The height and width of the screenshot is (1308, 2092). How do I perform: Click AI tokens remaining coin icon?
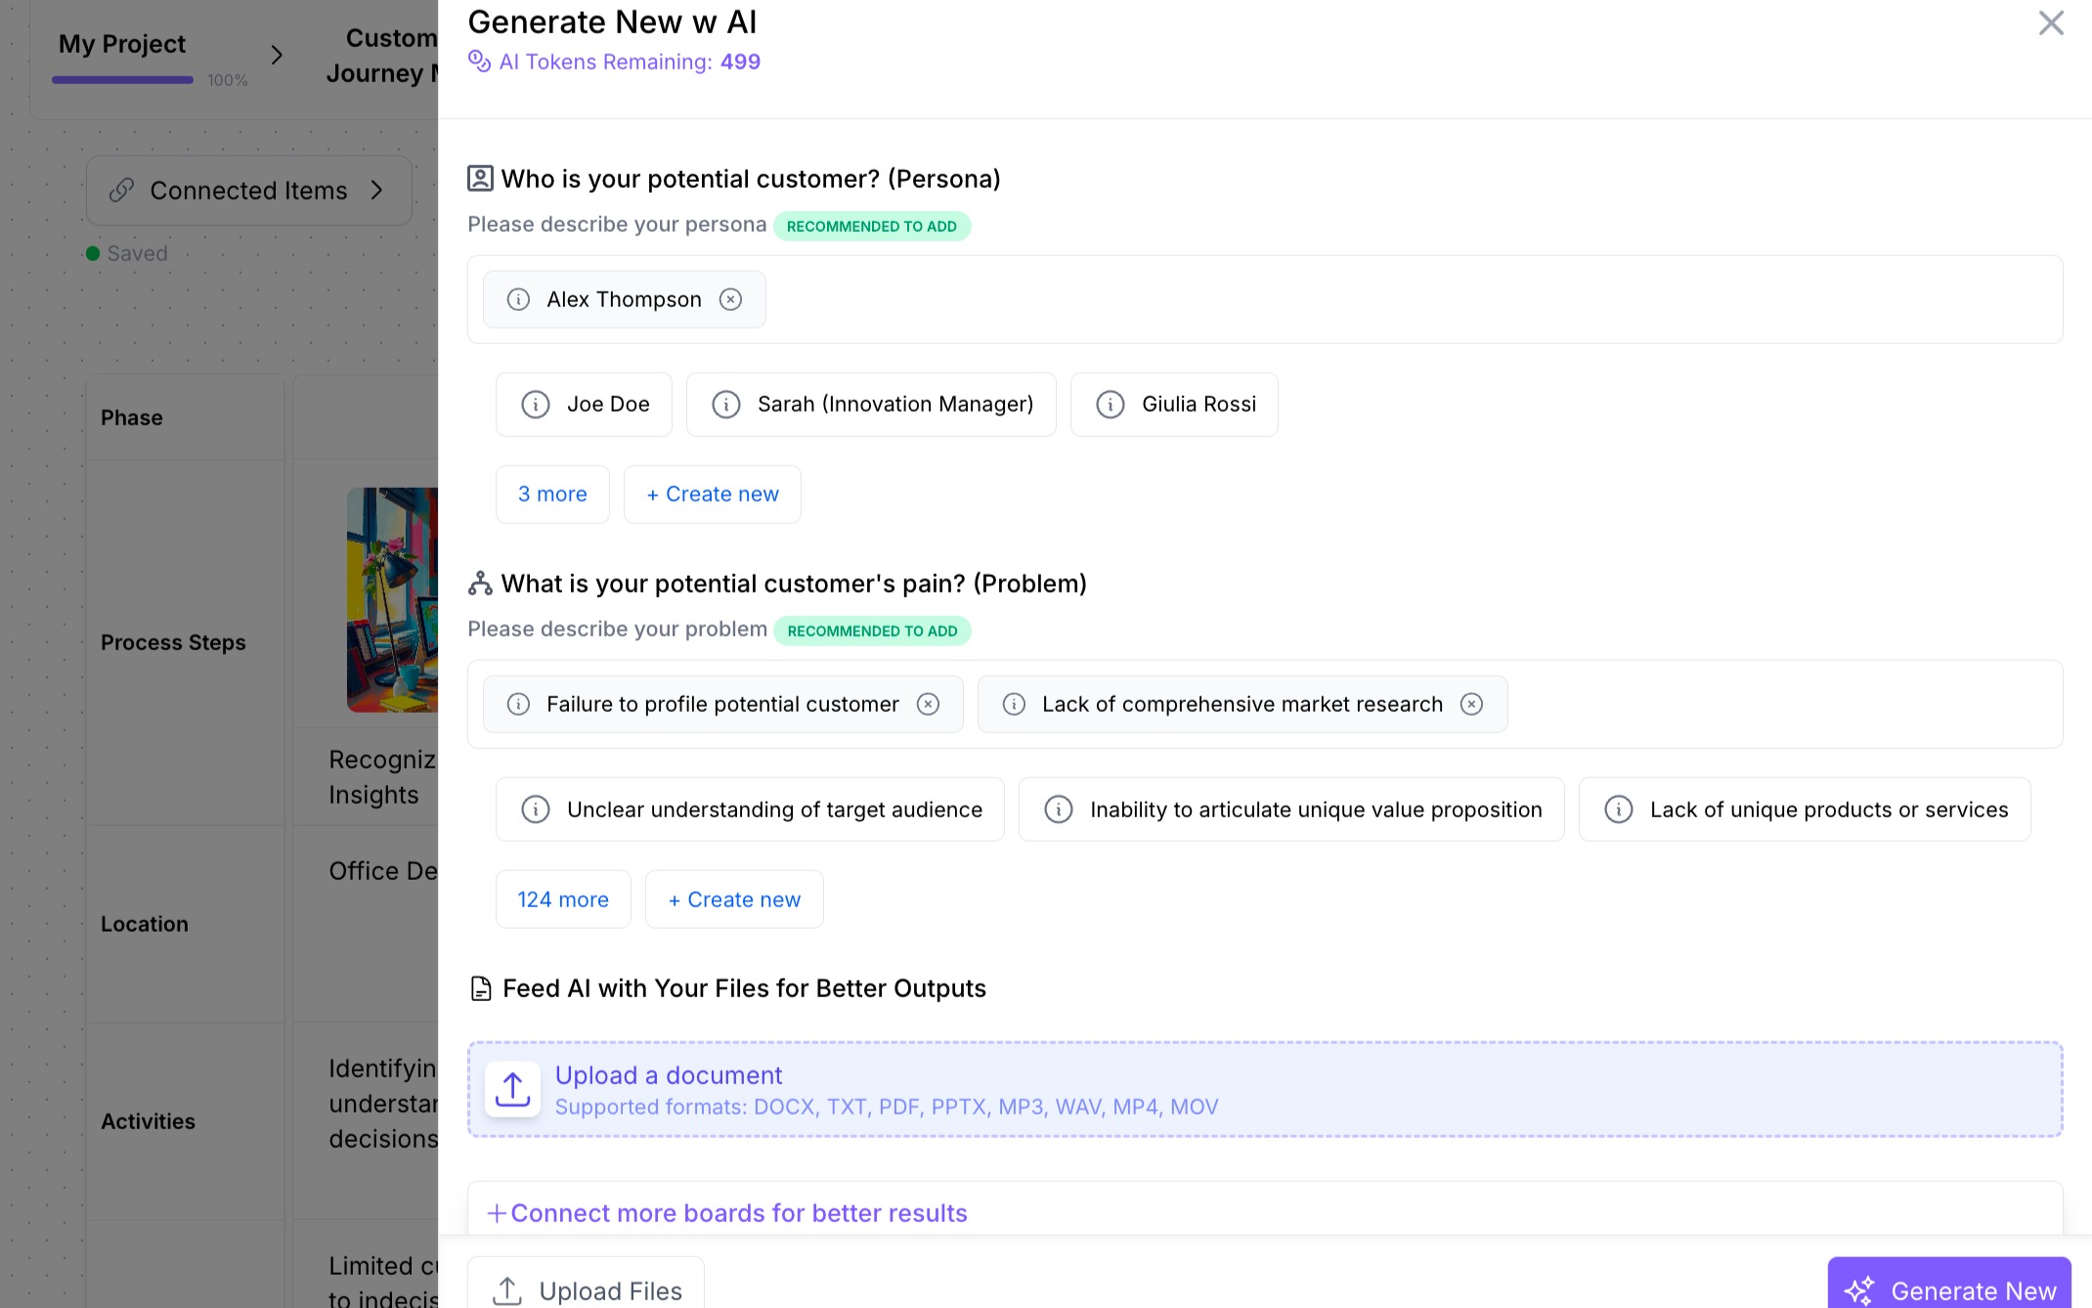tap(479, 62)
